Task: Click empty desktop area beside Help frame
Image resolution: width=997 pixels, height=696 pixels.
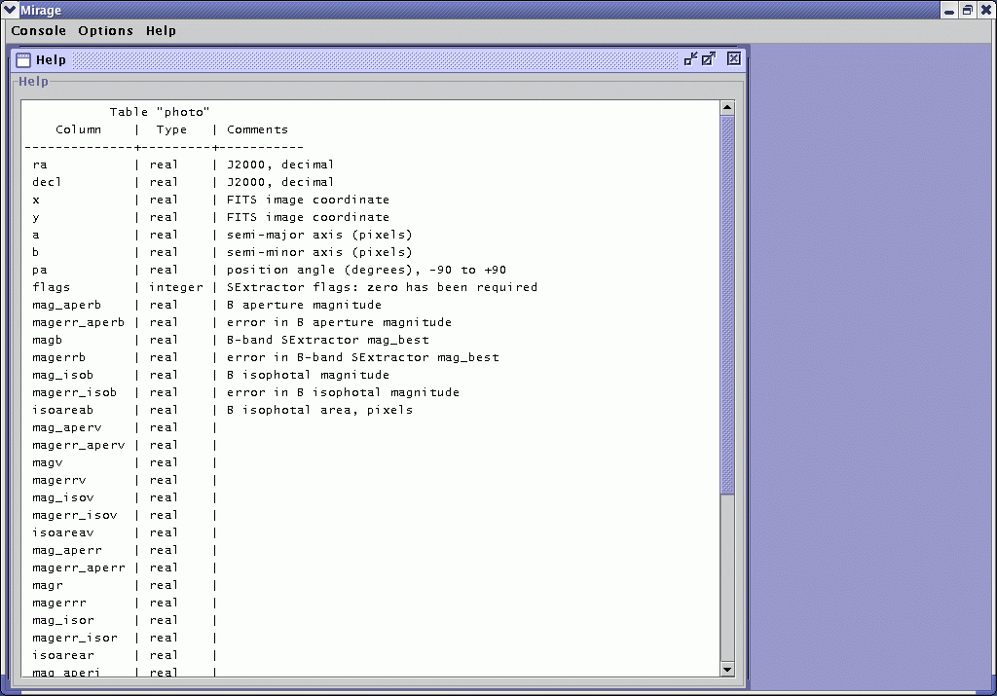Action: (871, 370)
